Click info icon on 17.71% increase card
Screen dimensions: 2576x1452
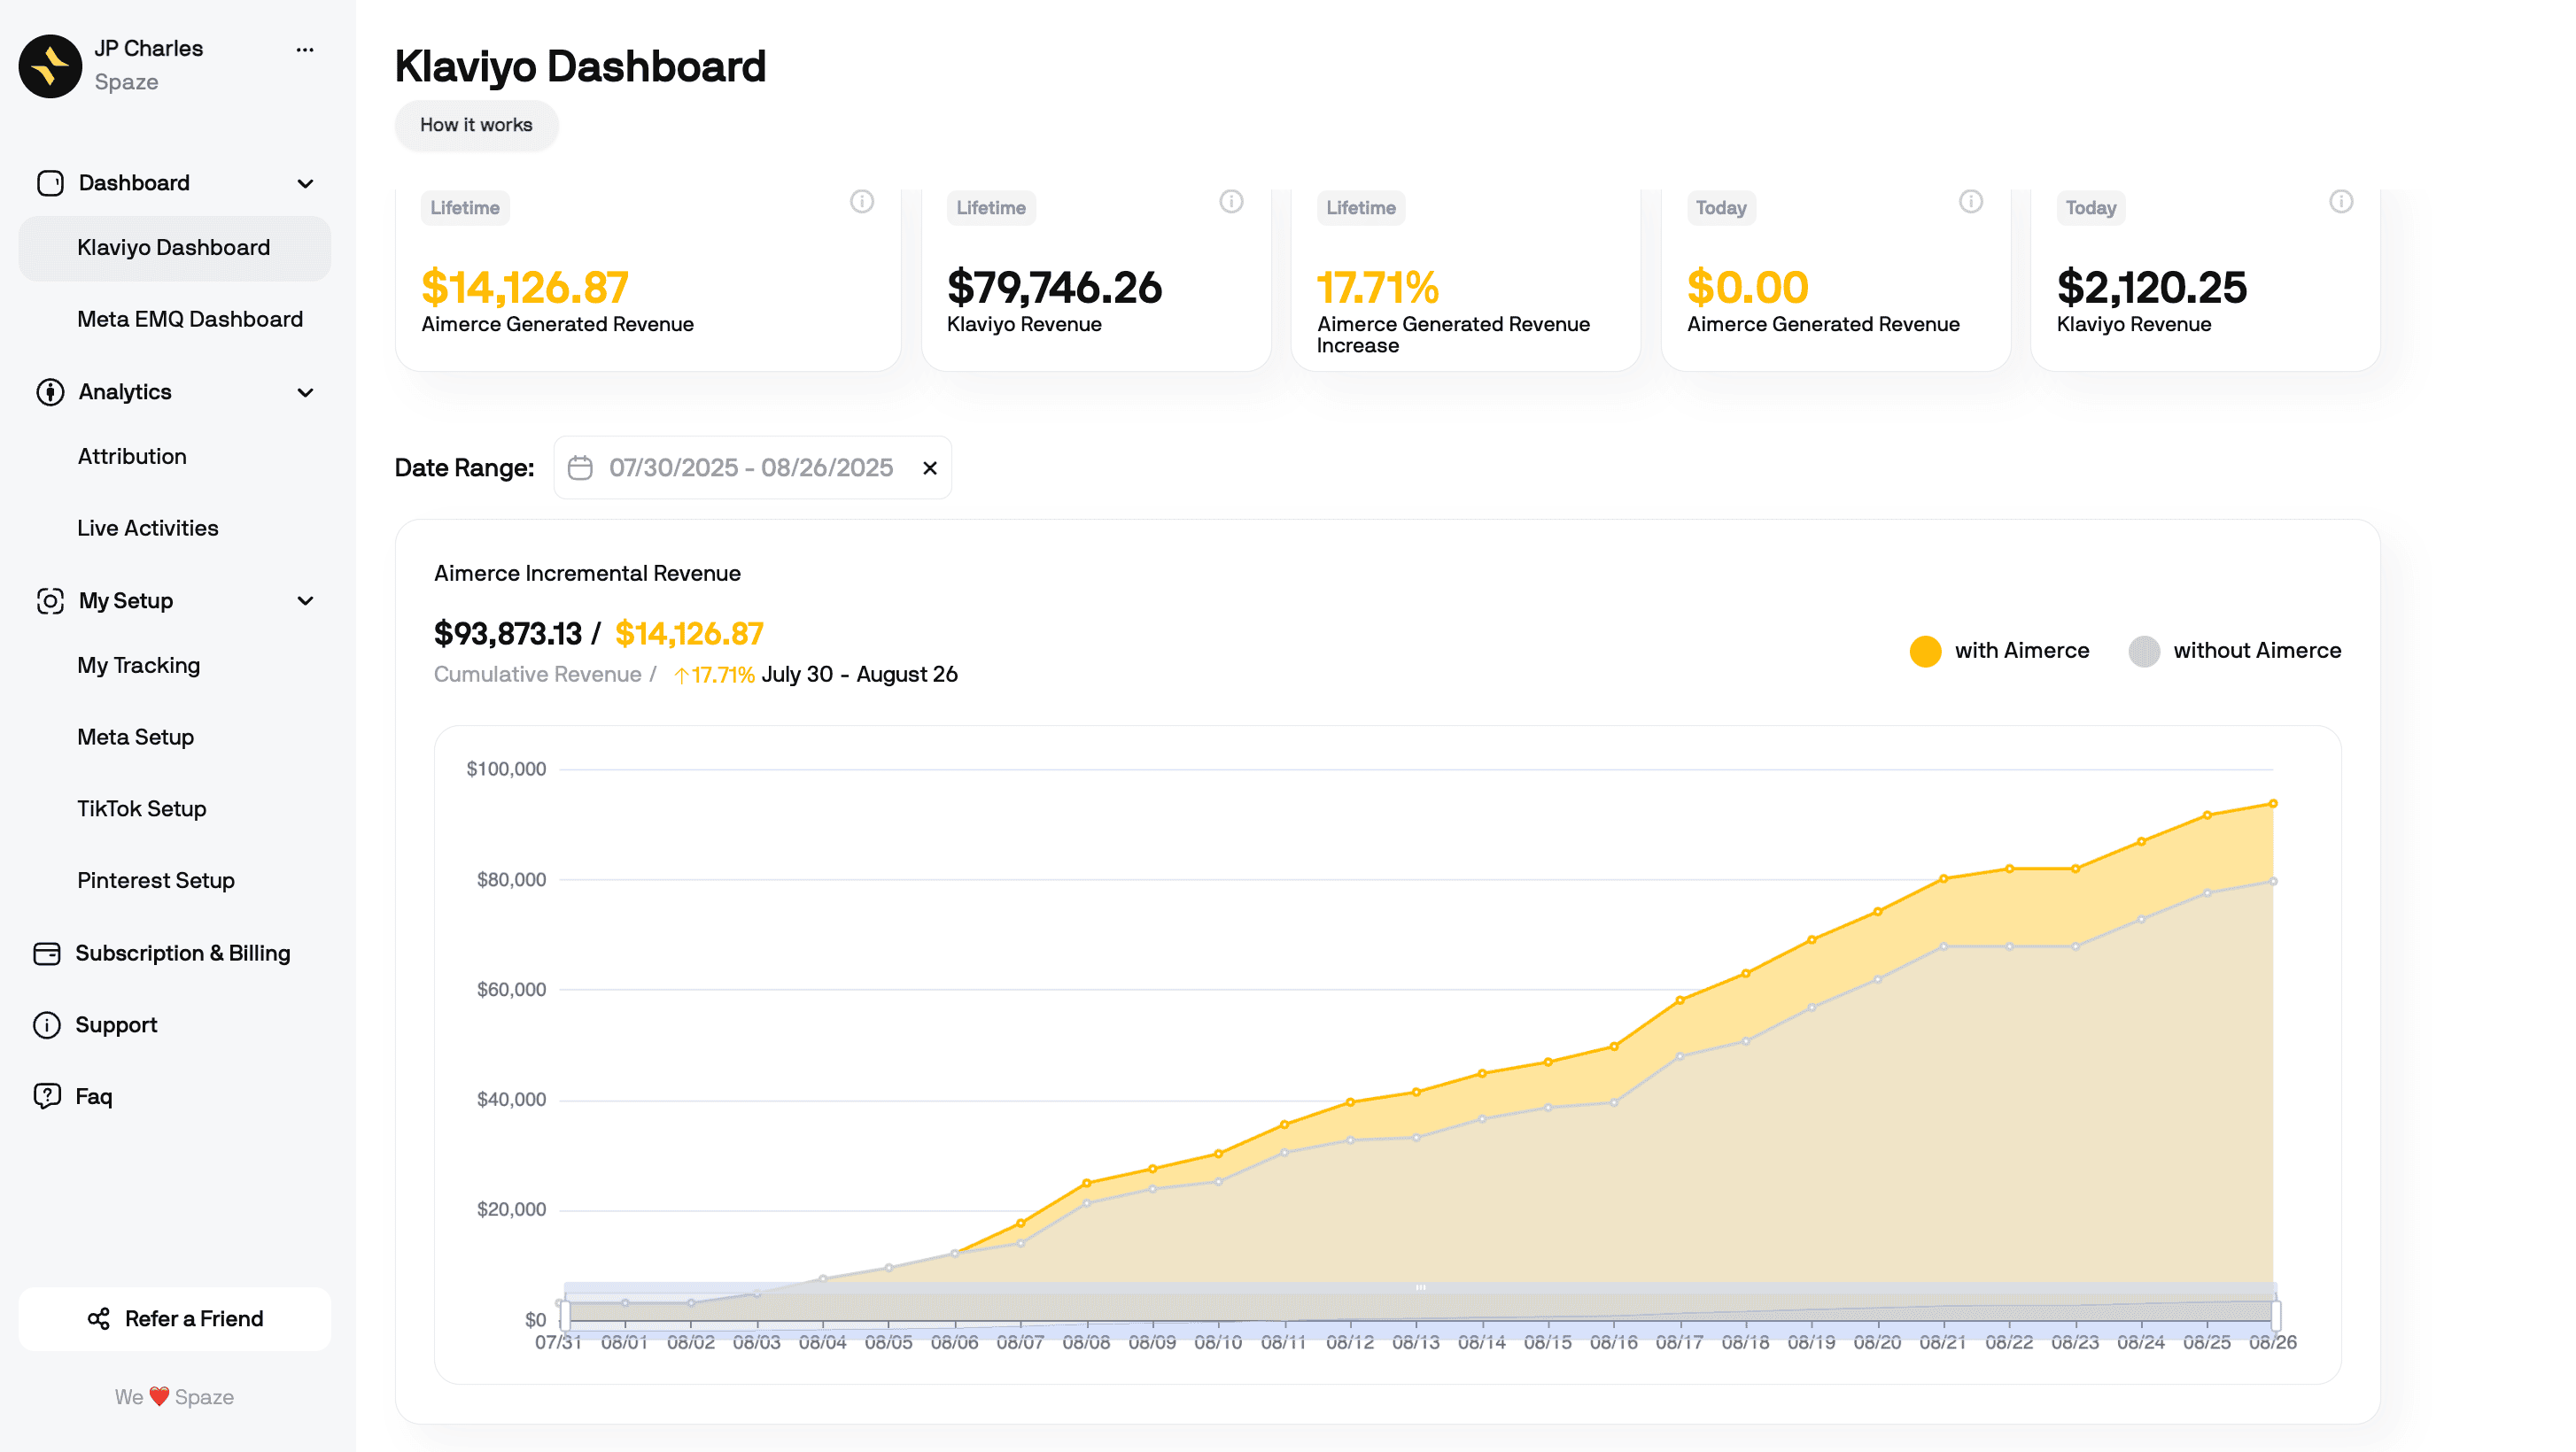1601,202
